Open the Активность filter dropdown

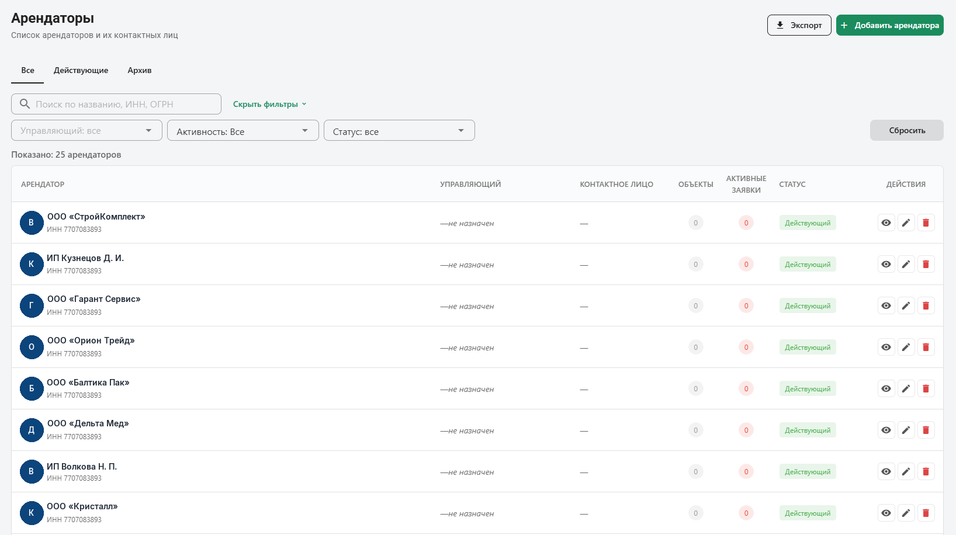click(243, 130)
